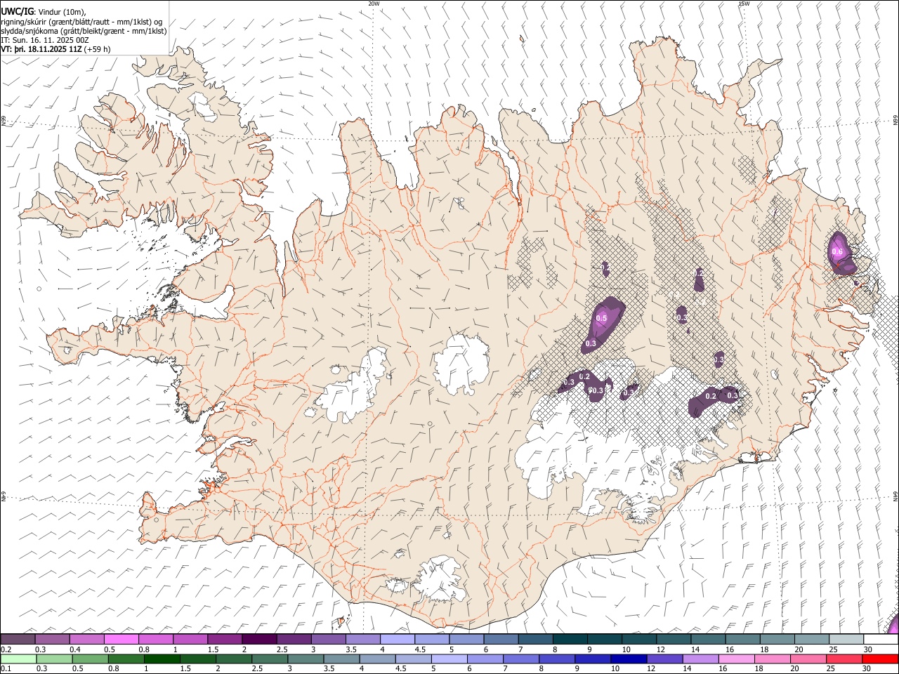Screen dimensions: 899x674
Task: Click the 15W longitude label
Action: pyautogui.click(x=744, y=4)
